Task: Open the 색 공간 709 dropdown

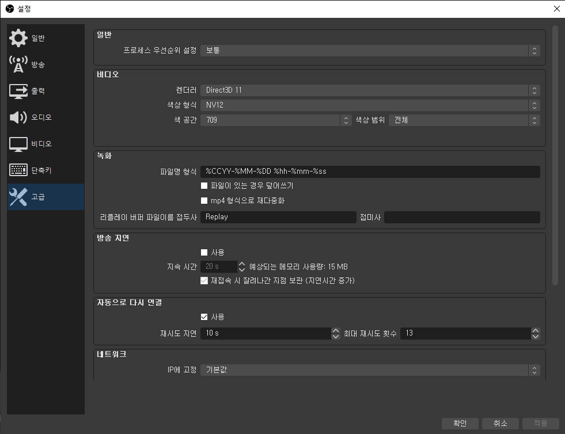Action: (x=276, y=120)
